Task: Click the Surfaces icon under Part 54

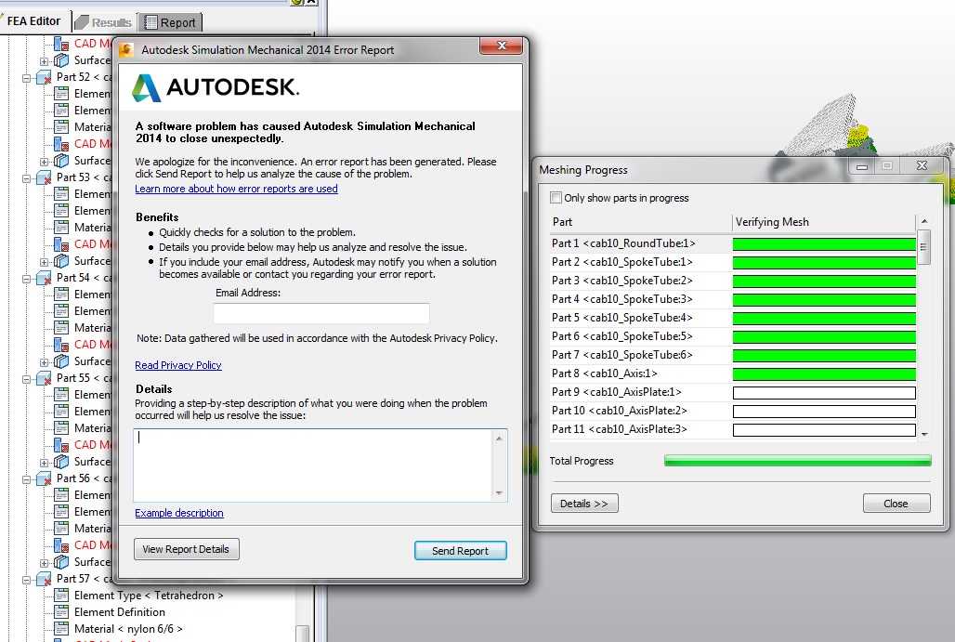Action: tap(61, 361)
